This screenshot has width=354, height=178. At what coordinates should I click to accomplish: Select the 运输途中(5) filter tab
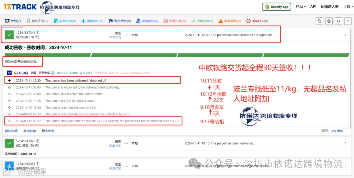tap(92, 21)
